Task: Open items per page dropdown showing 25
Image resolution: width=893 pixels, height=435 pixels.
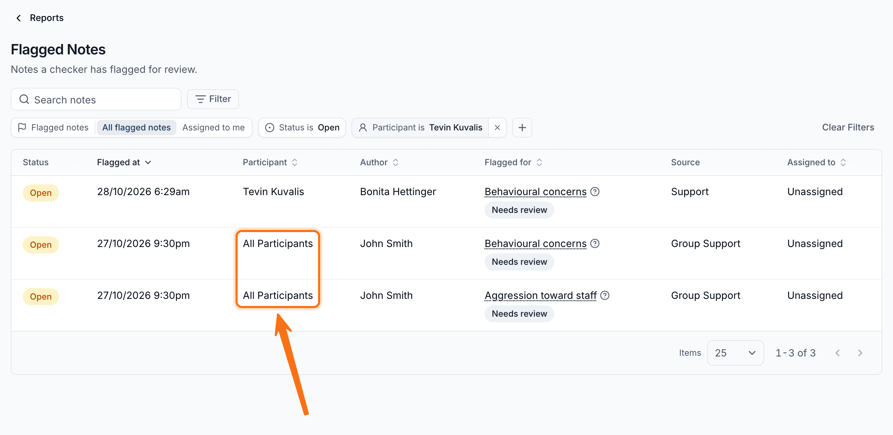Action: tap(735, 353)
